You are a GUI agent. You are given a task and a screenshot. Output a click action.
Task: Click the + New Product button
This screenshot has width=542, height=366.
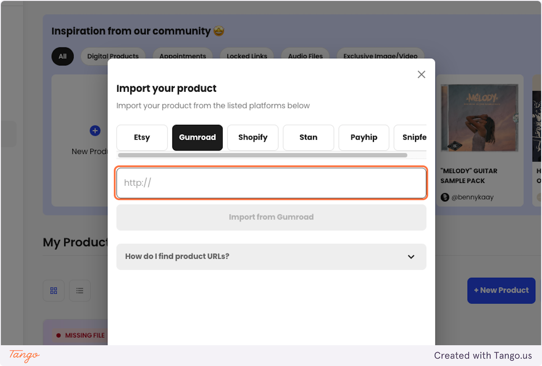[501, 291]
